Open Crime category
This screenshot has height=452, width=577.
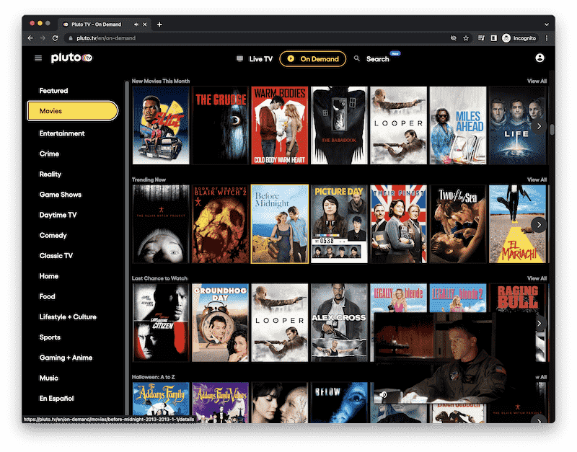(49, 154)
